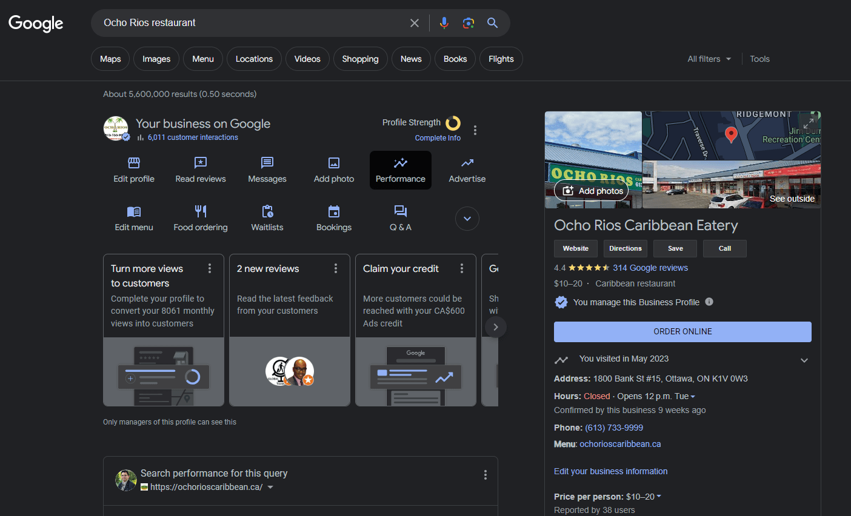Switch to the Images search tab
The width and height of the screenshot is (851, 516).
[x=156, y=59]
